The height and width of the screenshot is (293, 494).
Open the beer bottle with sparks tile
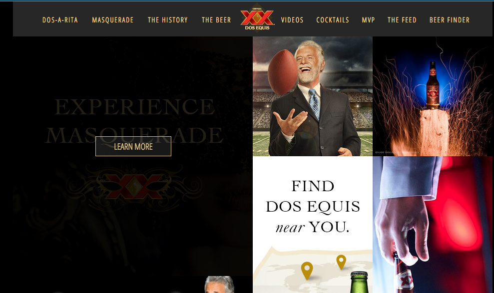[x=433, y=96]
